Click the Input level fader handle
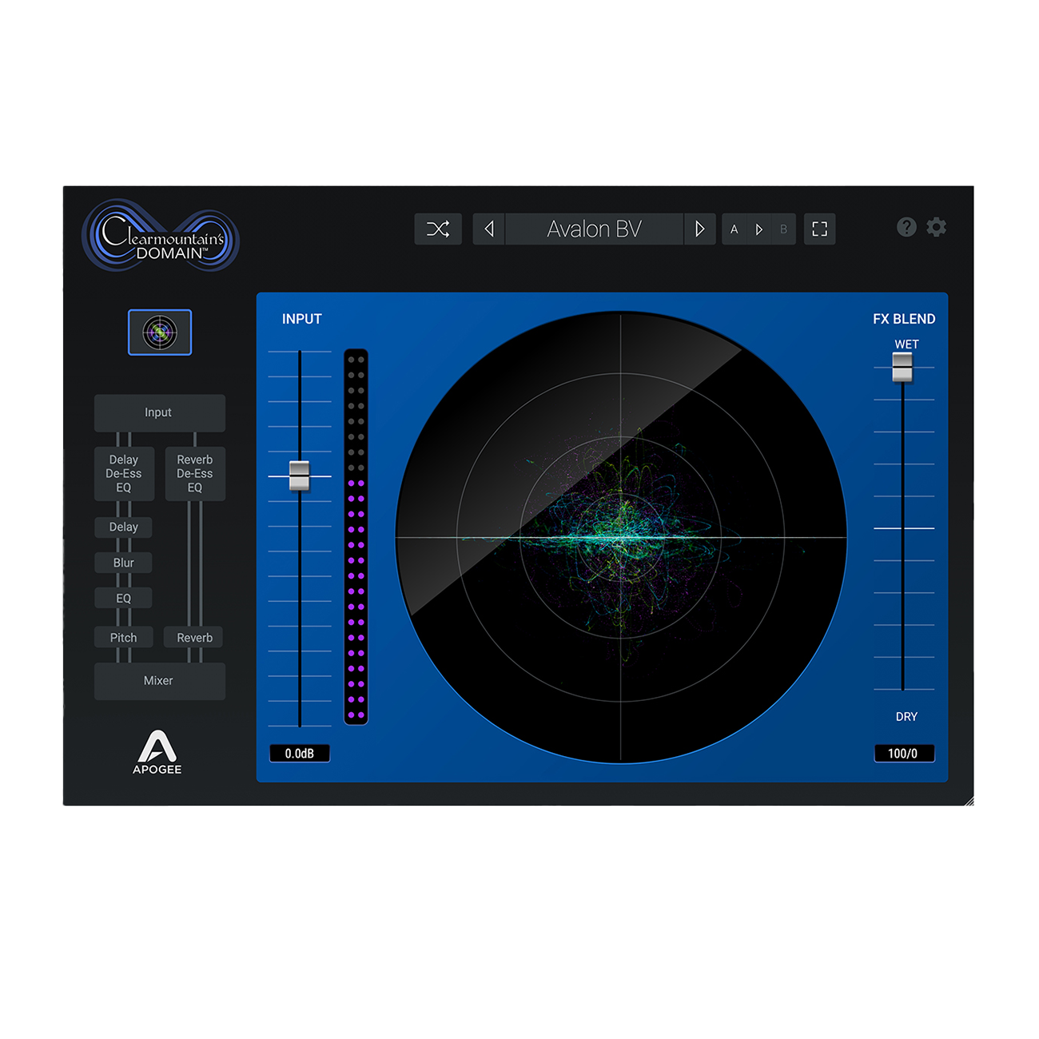The image size is (1039, 1039). pos(299,476)
